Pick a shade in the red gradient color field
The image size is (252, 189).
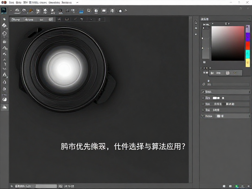228,43
